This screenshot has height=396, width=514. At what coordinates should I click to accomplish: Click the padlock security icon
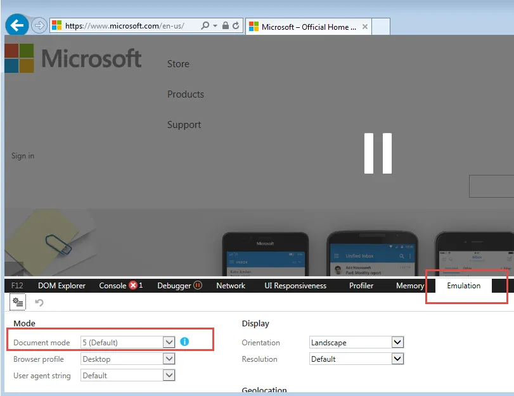tap(226, 25)
